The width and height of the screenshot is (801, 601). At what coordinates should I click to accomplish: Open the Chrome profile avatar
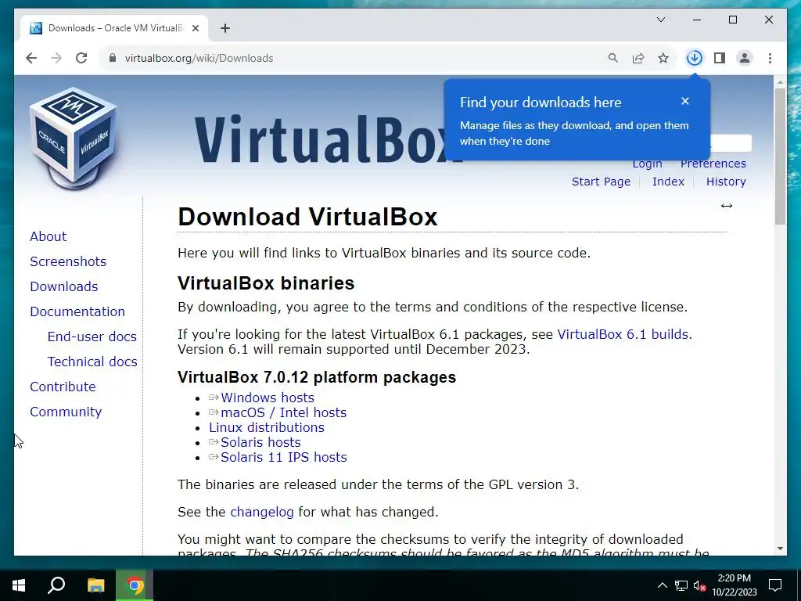point(745,58)
